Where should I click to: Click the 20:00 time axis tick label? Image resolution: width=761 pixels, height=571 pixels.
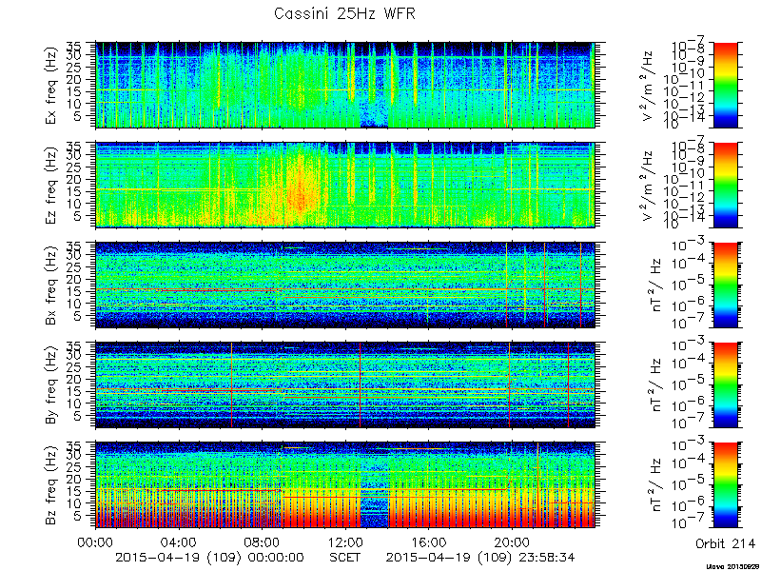[x=512, y=542]
